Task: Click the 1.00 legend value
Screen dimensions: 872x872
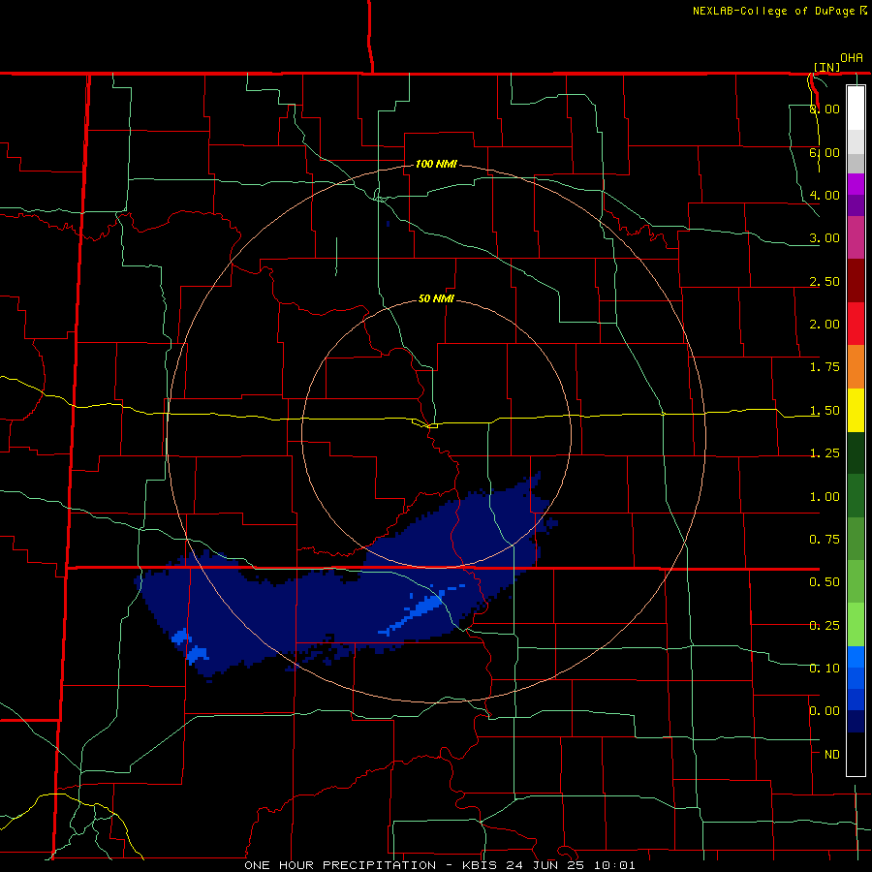Action: click(825, 497)
